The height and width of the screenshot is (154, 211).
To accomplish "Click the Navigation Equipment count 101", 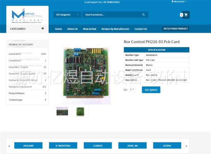I will click(x=44, y=87).
